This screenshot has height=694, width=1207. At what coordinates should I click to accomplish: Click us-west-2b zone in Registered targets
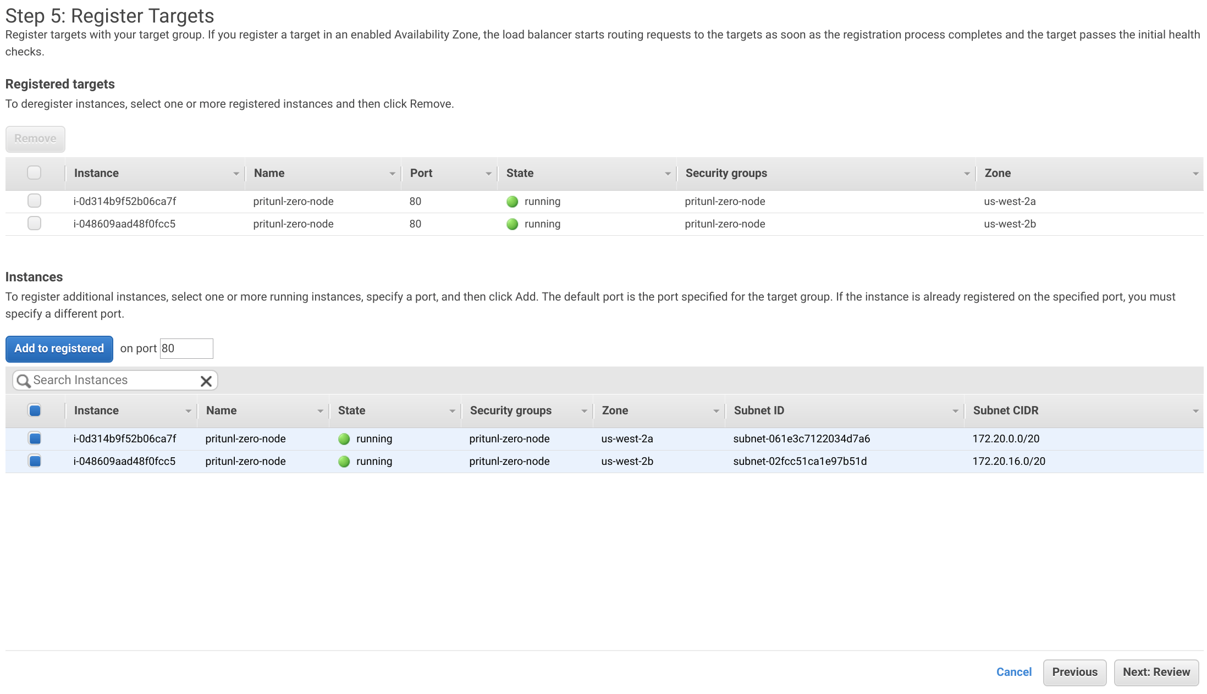point(1010,224)
